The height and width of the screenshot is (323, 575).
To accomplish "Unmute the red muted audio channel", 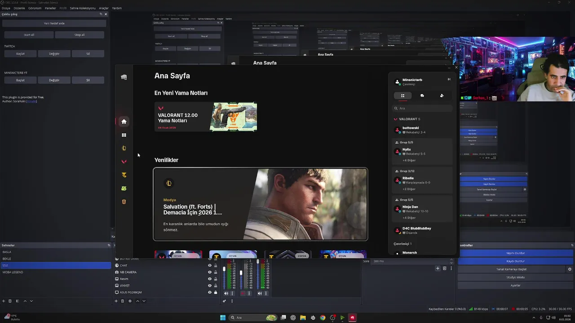I will (x=243, y=293).
